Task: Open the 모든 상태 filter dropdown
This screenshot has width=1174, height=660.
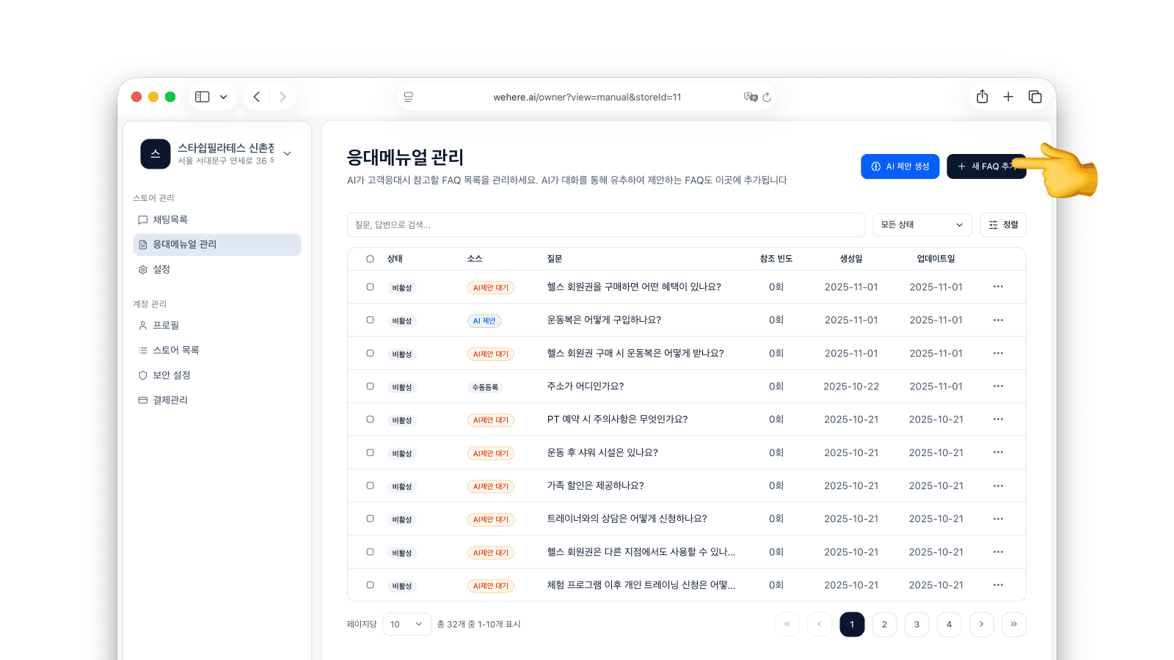Action: 922,224
